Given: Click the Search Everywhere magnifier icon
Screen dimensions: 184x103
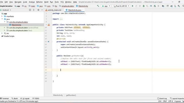Looking at the screenshot, I should tap(183, 6).
